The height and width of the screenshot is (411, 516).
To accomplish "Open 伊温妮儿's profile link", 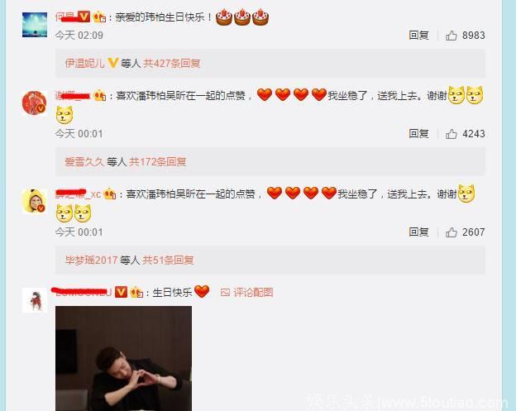I will 85,63.
